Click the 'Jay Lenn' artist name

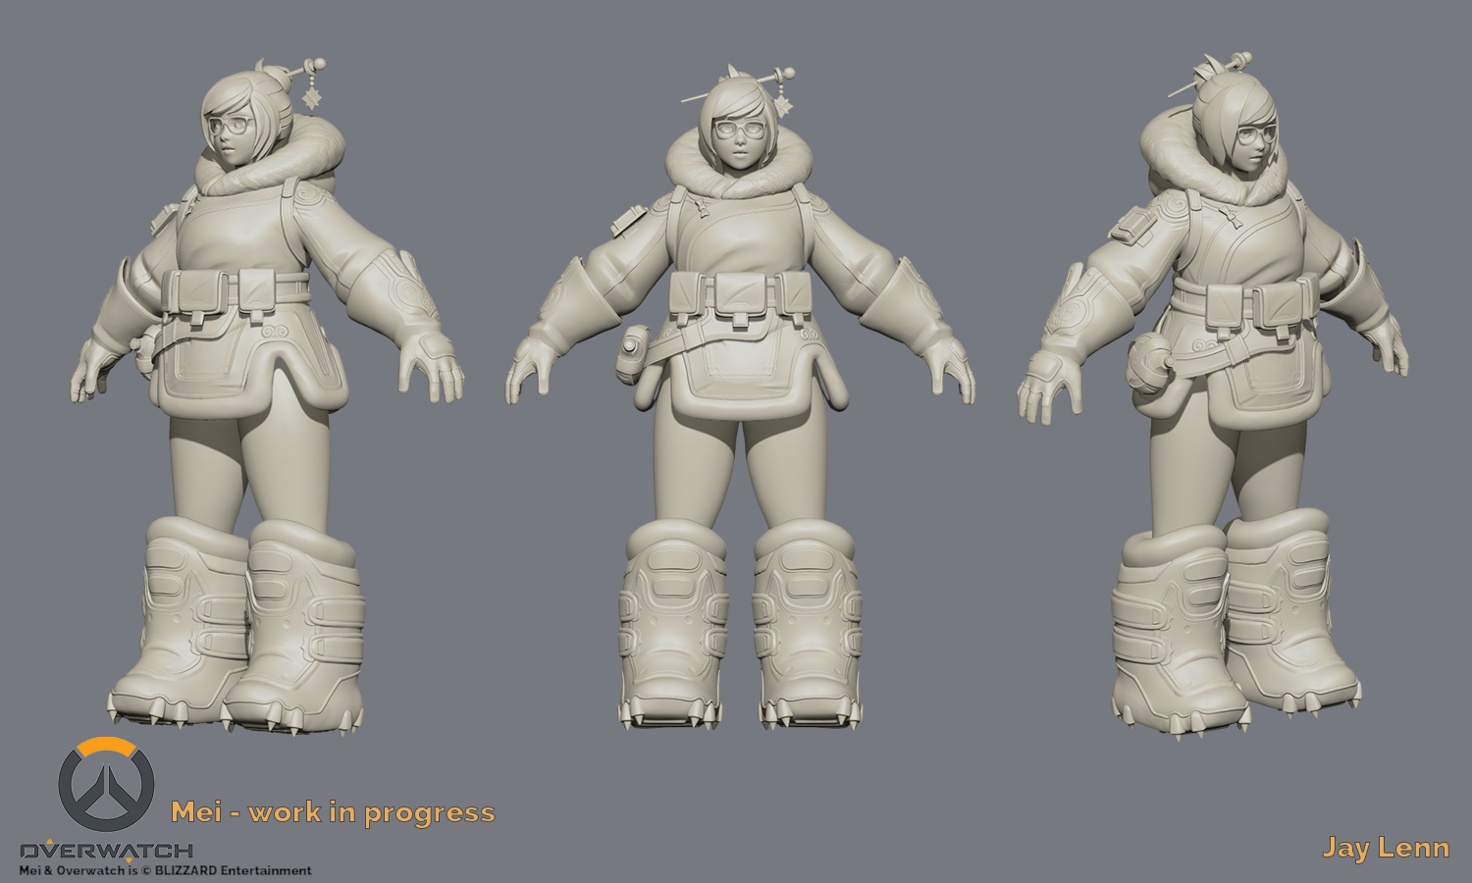coord(1386,848)
